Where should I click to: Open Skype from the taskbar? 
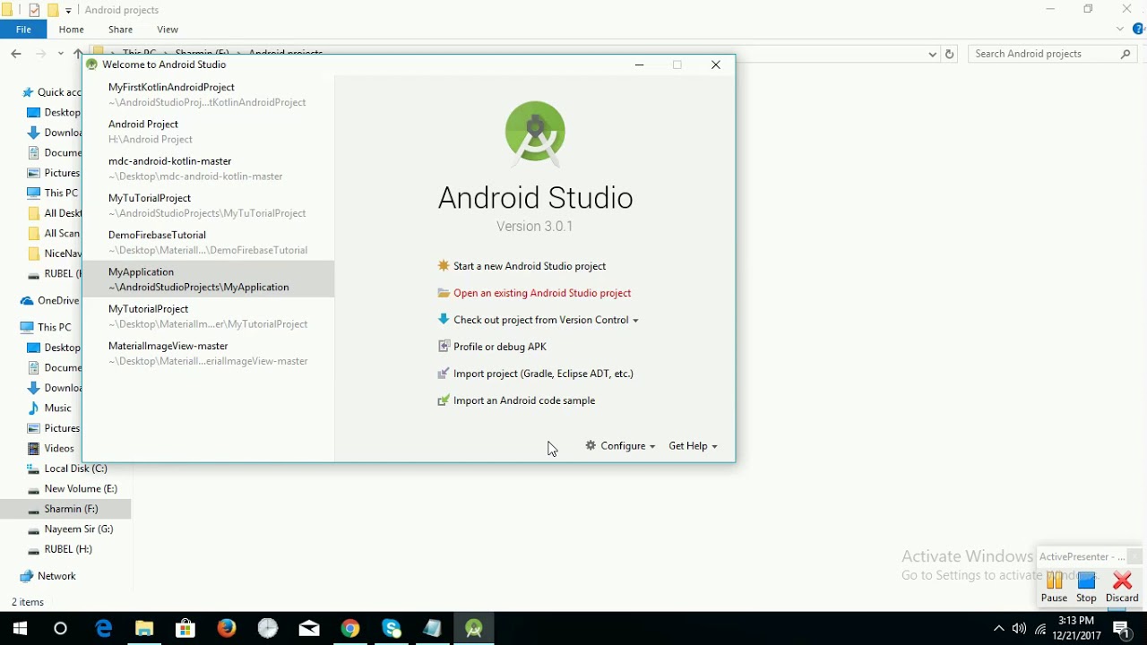click(392, 629)
